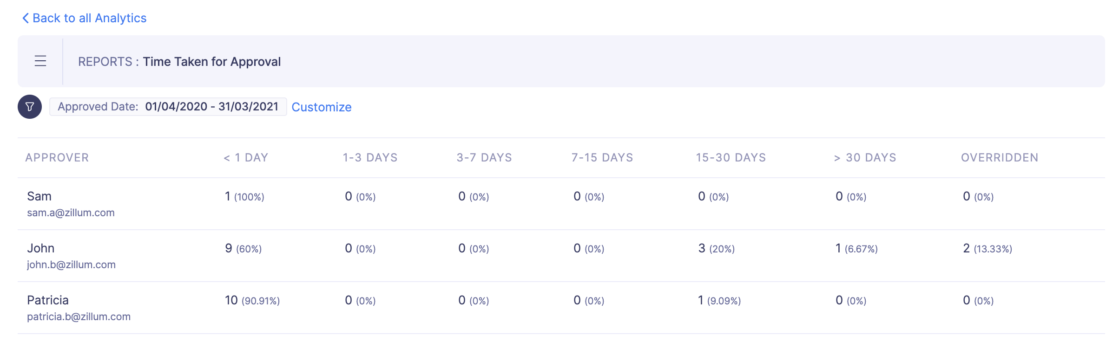Click the < 1 Day column header
The height and width of the screenshot is (361, 1119).
tap(246, 158)
